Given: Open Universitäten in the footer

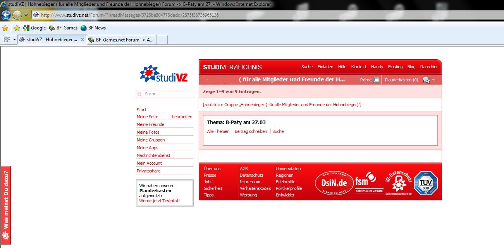Looking at the screenshot, I should [288, 169].
